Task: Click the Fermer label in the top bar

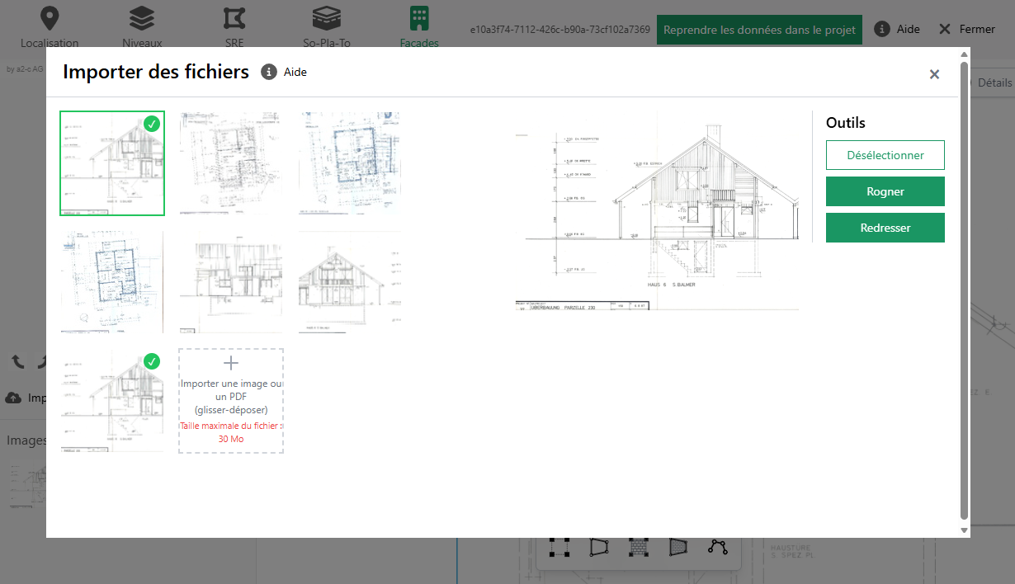Action: coord(977,29)
